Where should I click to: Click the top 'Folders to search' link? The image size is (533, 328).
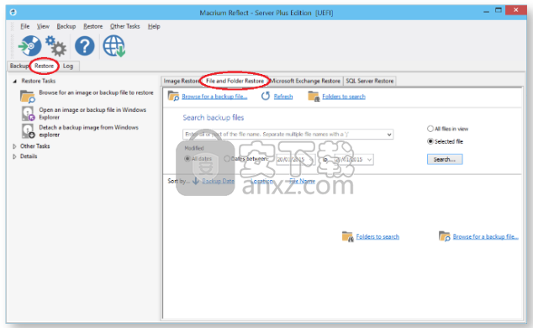[x=344, y=97]
